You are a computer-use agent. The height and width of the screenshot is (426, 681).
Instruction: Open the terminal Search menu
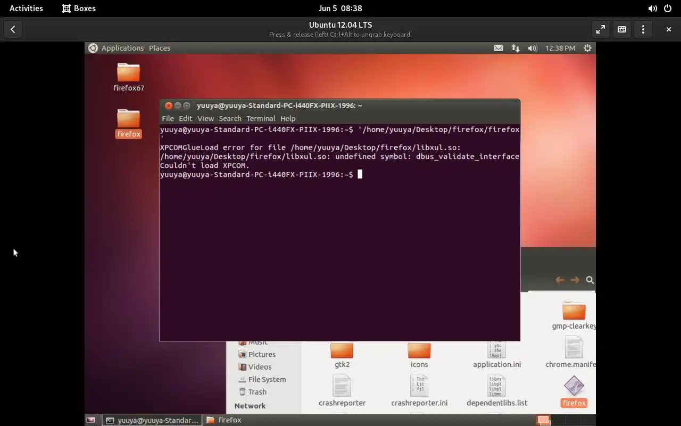tap(230, 118)
